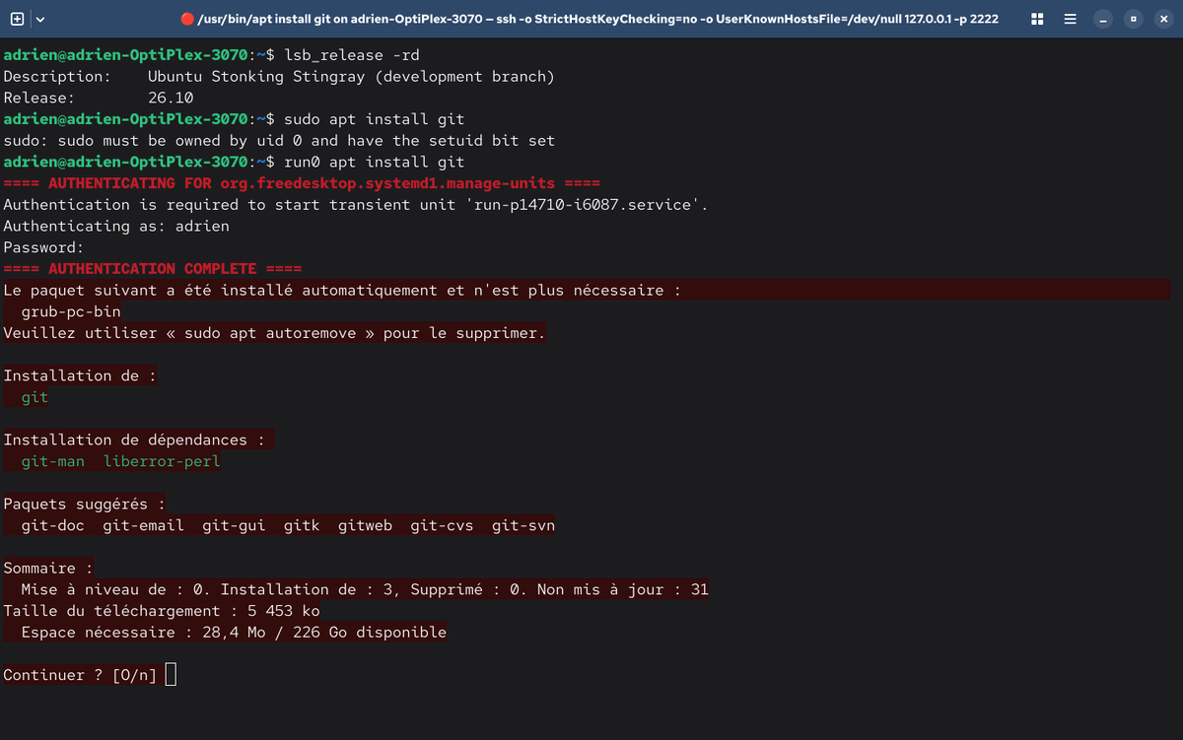Viewport: 1183px width, 740px height.
Task: Click the 'run0 apt install git' command
Action: pos(375,162)
